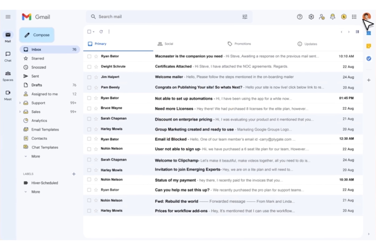Expand the Support label section

[x=20, y=103]
